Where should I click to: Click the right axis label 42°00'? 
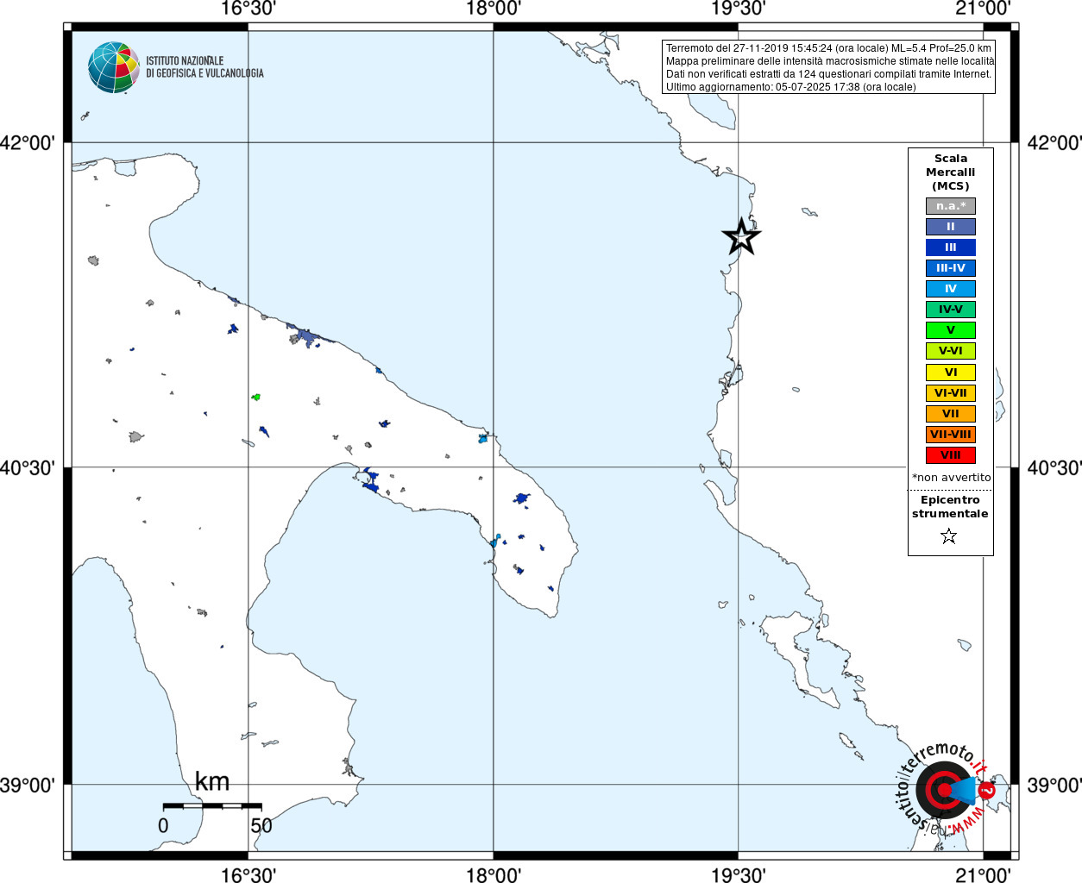click(1054, 142)
